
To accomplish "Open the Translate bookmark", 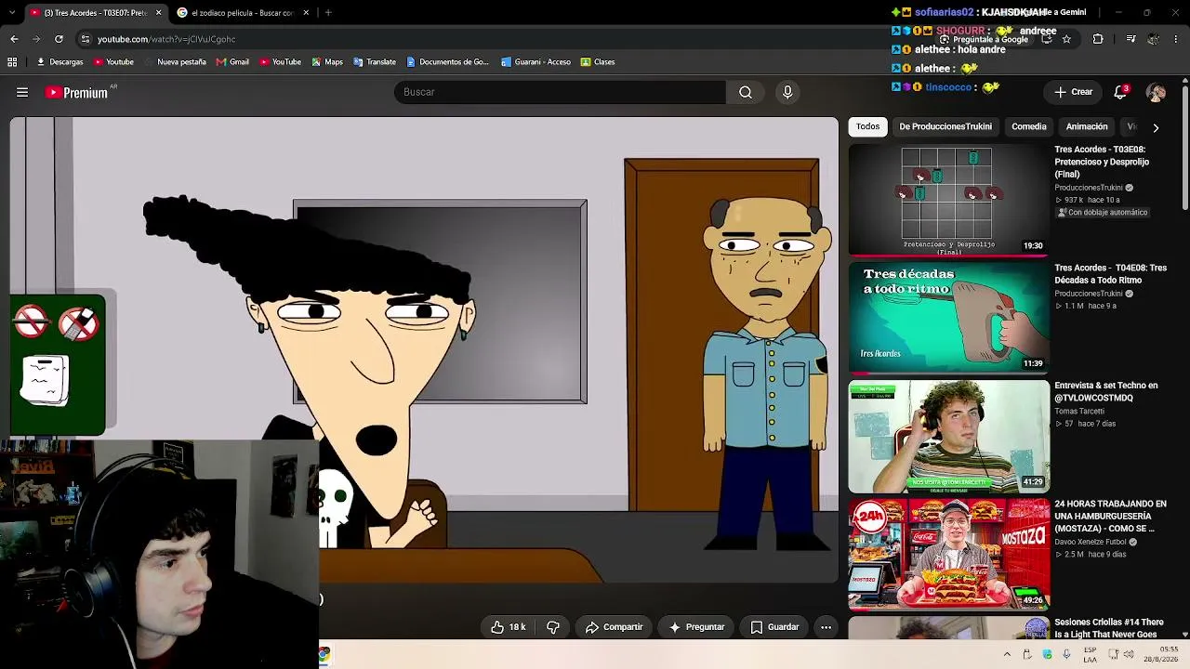I will [x=375, y=62].
